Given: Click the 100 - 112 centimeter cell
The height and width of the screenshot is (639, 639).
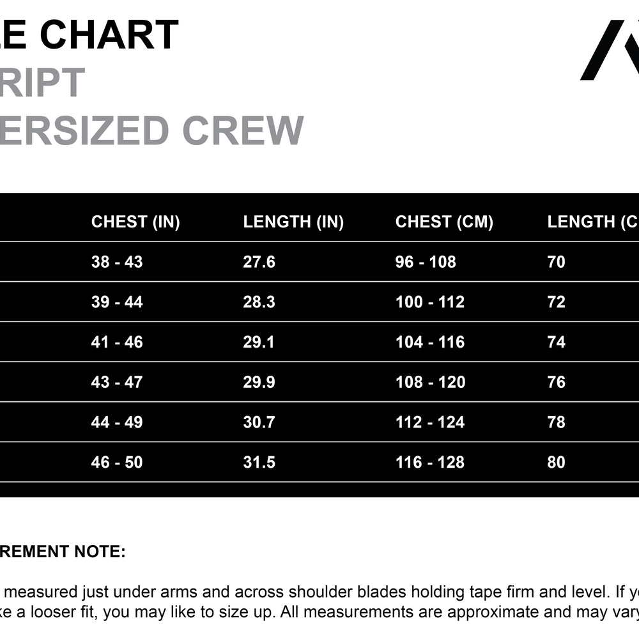Looking at the screenshot, I should coord(430,302).
